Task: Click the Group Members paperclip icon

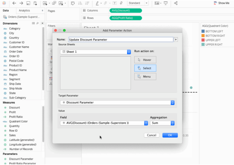Action: point(106,3)
